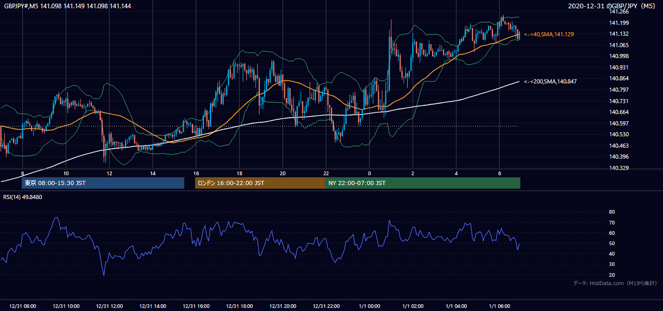
Task: Click price axis value 140.931
Action: click(618, 67)
